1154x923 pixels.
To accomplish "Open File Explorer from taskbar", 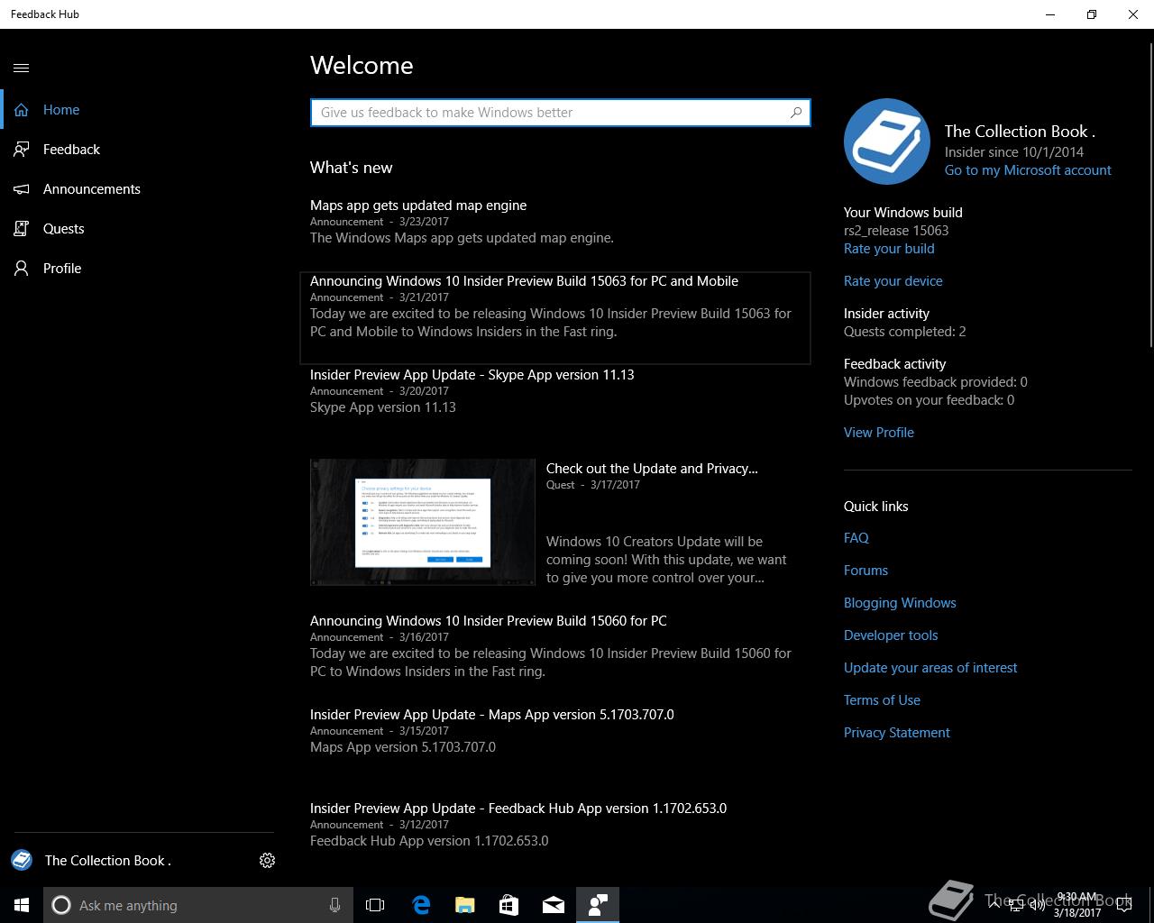I will (x=464, y=905).
